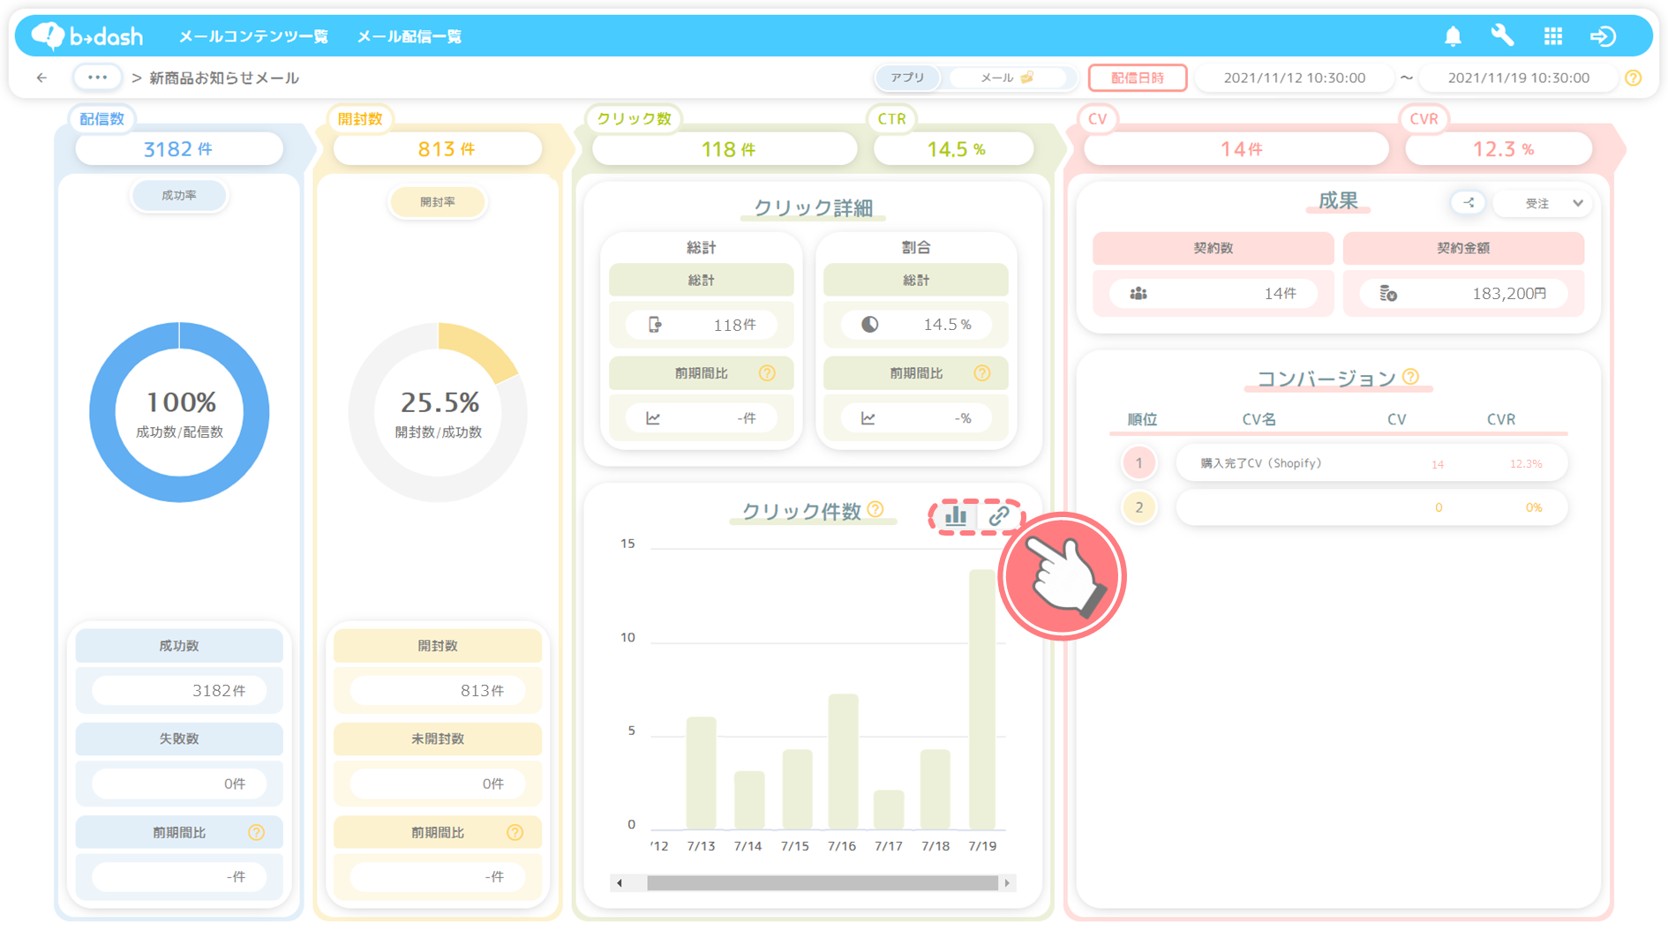Image resolution: width=1668 pixels, height=938 pixels.
Task: Click the logout arrow icon
Action: click(1603, 36)
